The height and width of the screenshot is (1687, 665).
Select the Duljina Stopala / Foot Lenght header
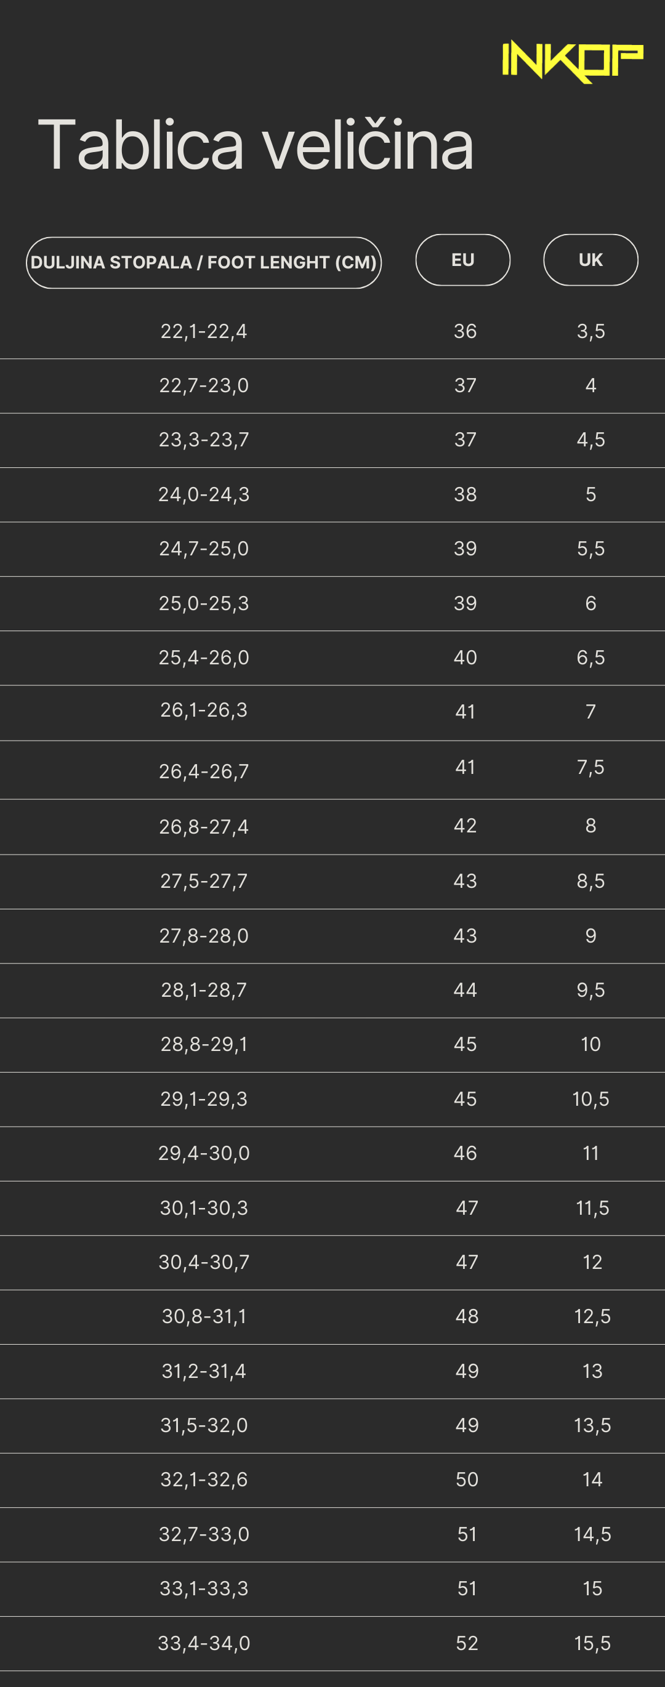coord(204,263)
